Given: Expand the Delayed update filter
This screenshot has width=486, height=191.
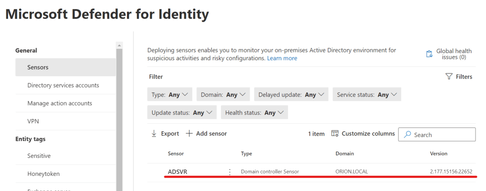Looking at the screenshot, I should 291,95.
